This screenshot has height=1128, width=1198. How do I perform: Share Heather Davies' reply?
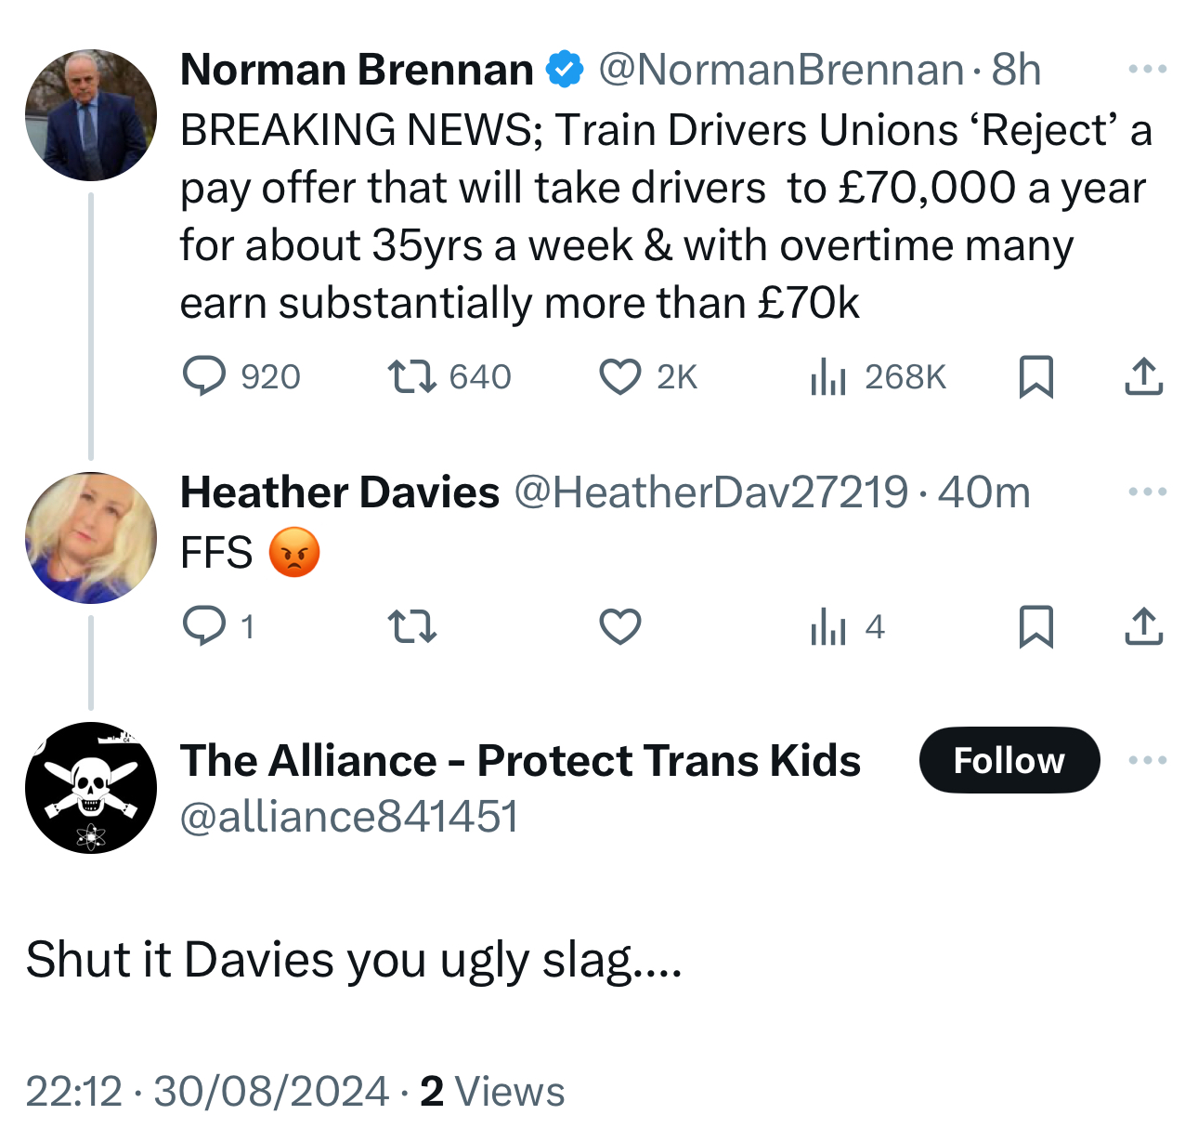pos(1143,626)
